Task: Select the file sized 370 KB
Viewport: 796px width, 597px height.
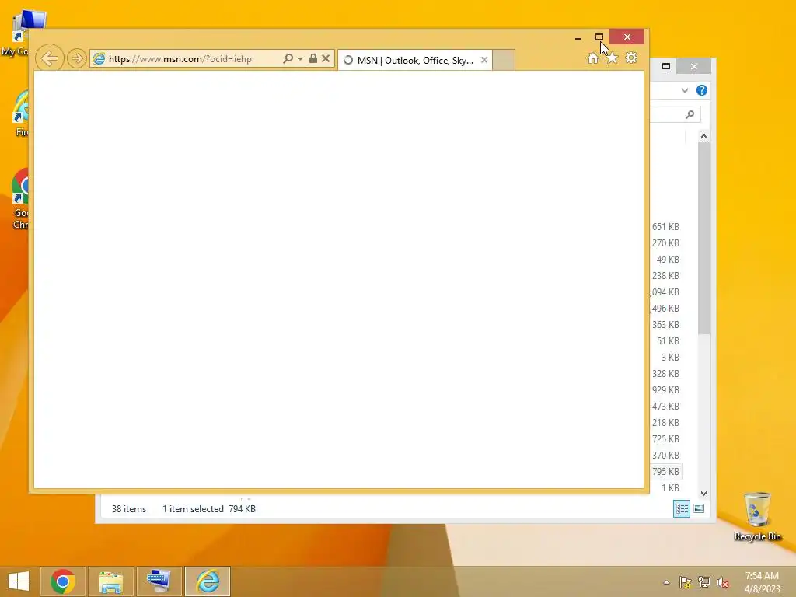Action: (x=665, y=456)
